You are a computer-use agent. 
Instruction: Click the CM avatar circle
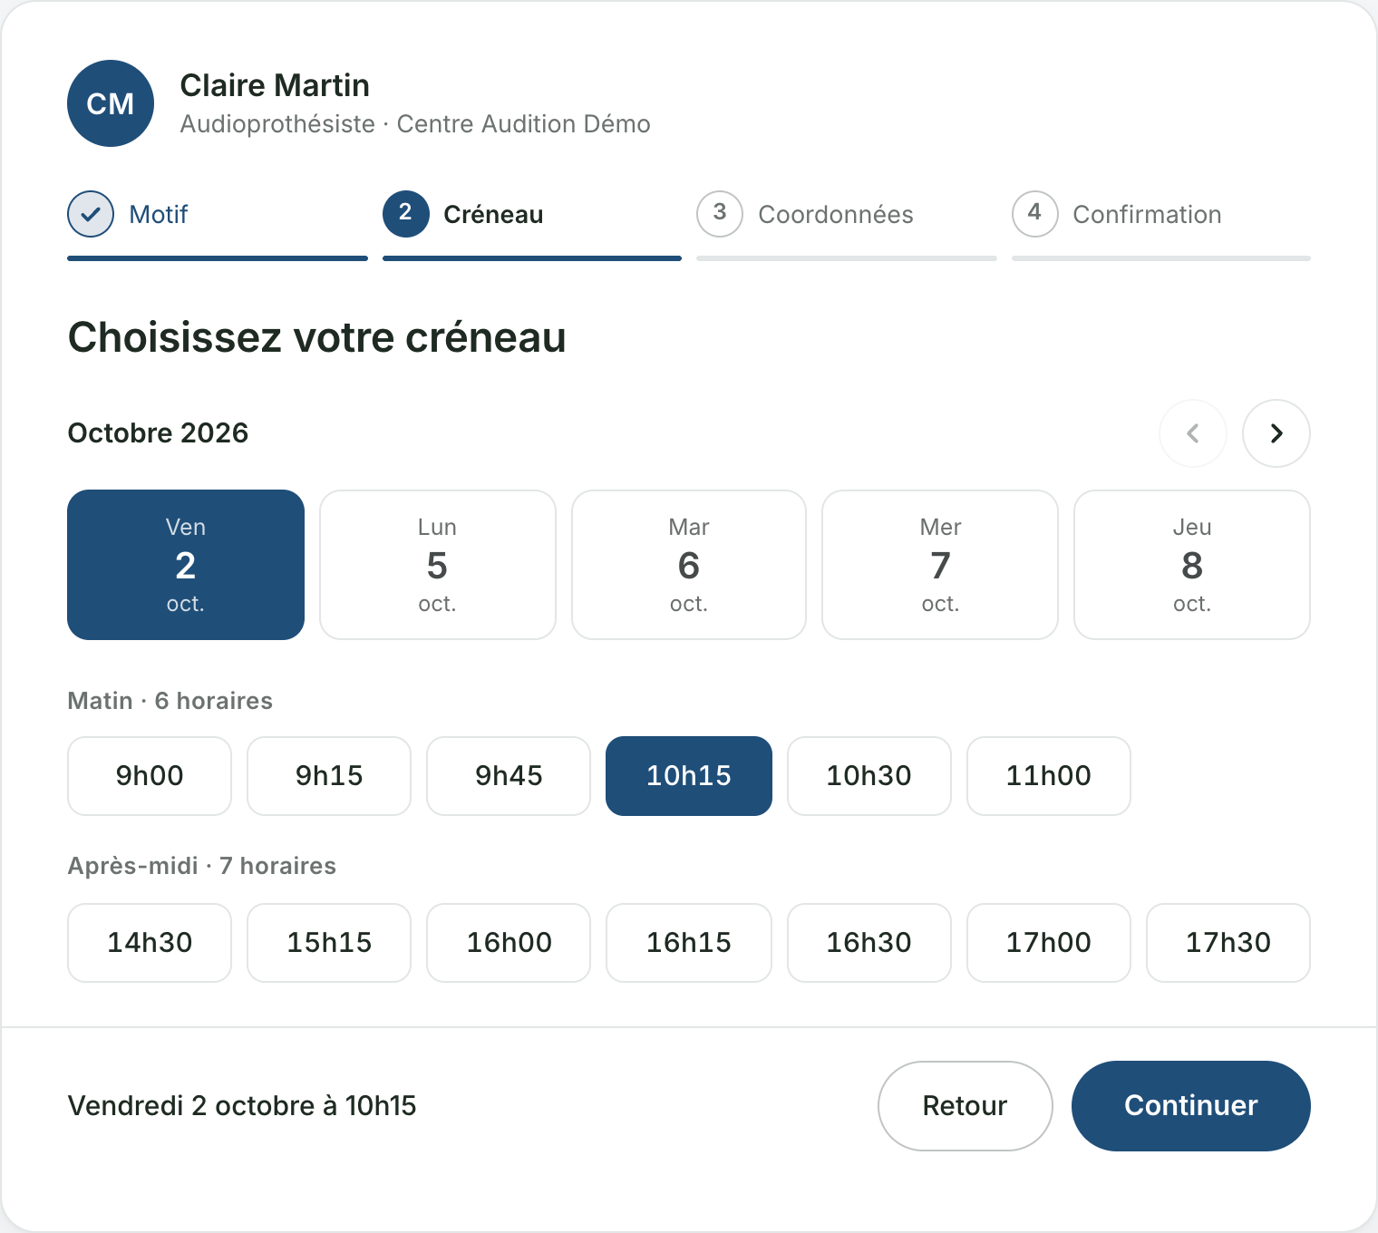click(x=111, y=103)
